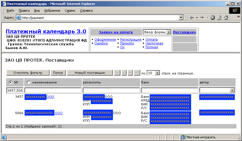
Task: Open the Сервис menu
Action: [x=70, y=11]
